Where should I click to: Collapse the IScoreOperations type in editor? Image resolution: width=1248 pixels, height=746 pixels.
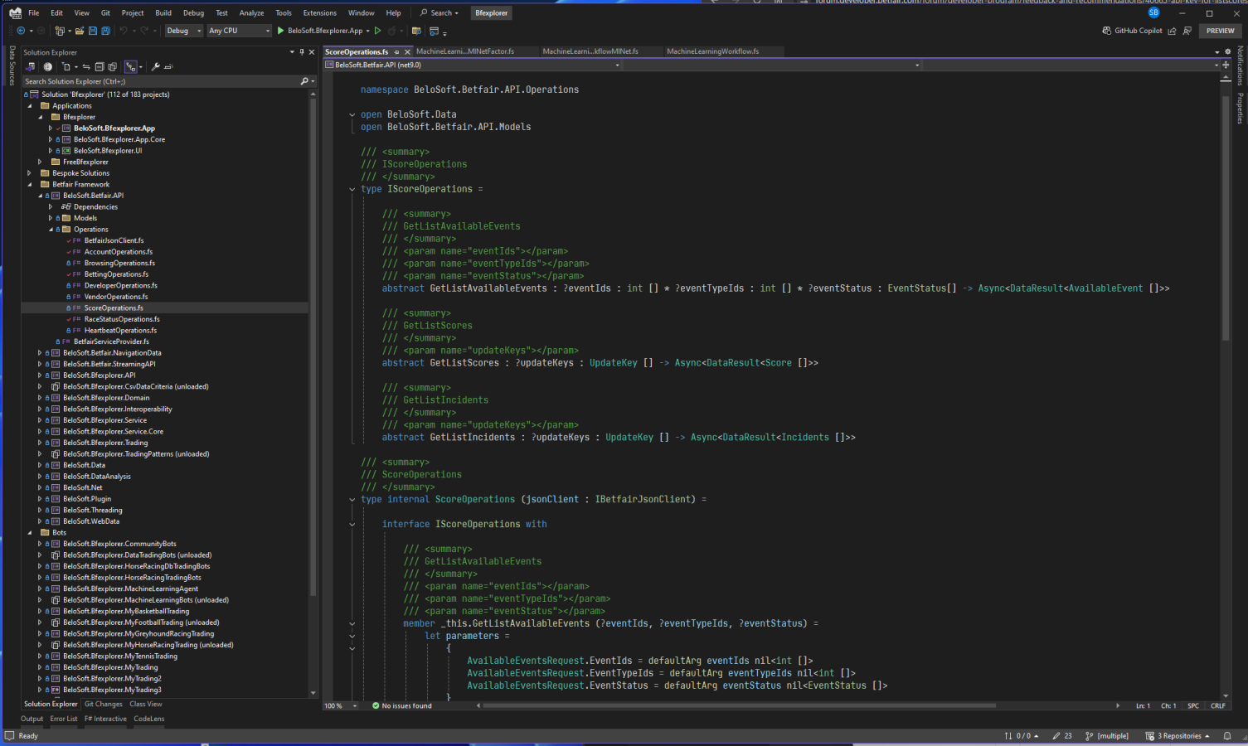(352, 190)
